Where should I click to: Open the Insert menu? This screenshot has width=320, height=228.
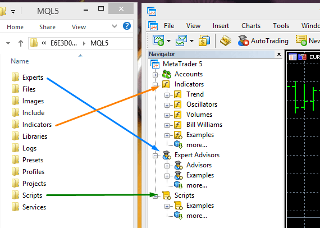pos(221,26)
